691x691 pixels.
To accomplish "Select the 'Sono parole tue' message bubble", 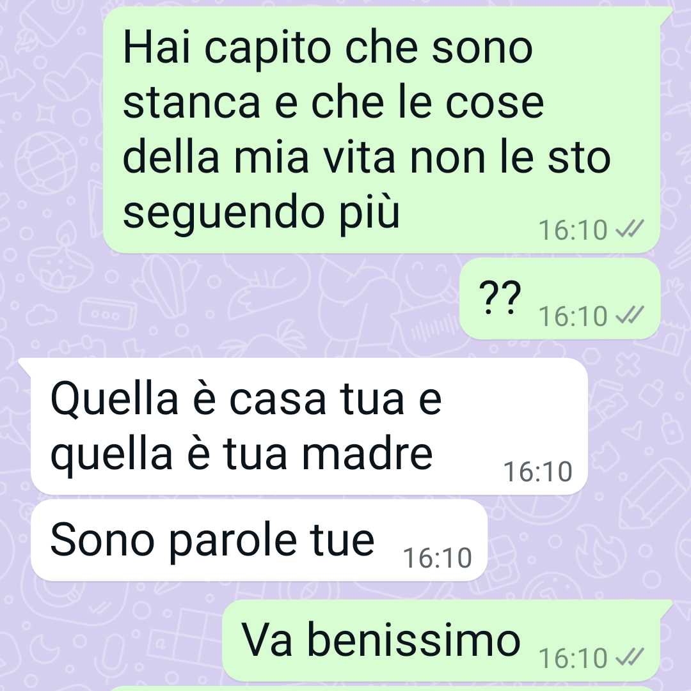I will [x=259, y=540].
